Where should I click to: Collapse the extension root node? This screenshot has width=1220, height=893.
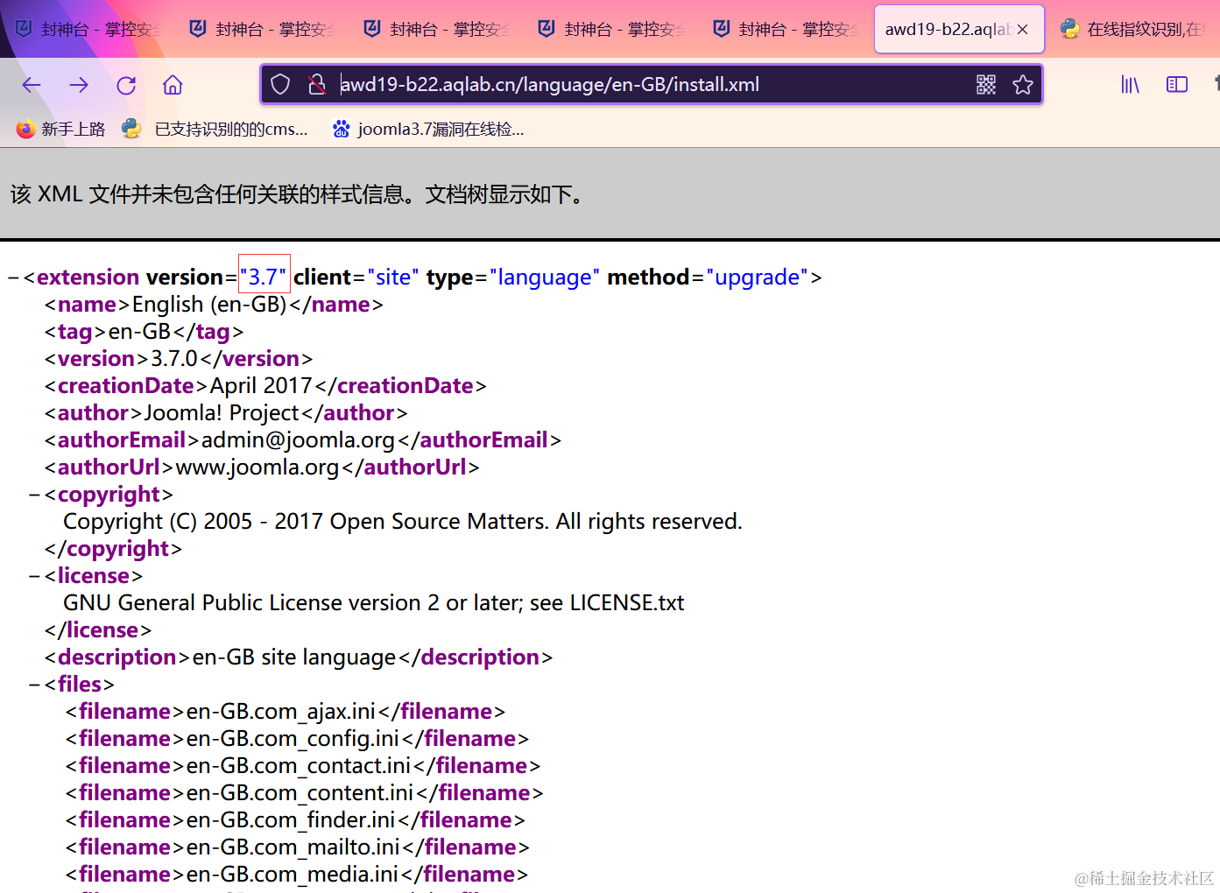click(13, 278)
